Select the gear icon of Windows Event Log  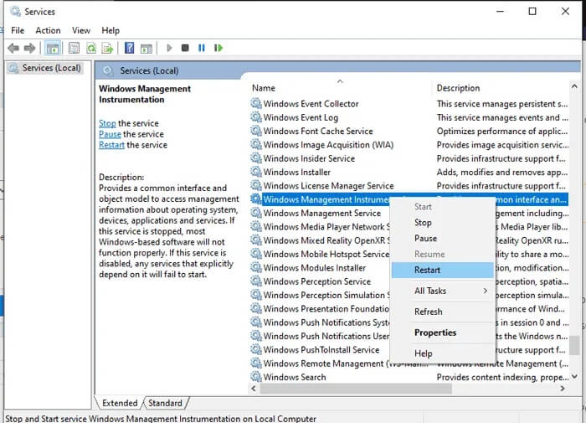click(256, 117)
